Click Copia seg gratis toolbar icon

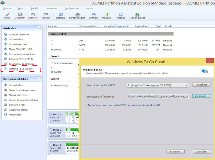pyautogui.click(x=137, y=16)
